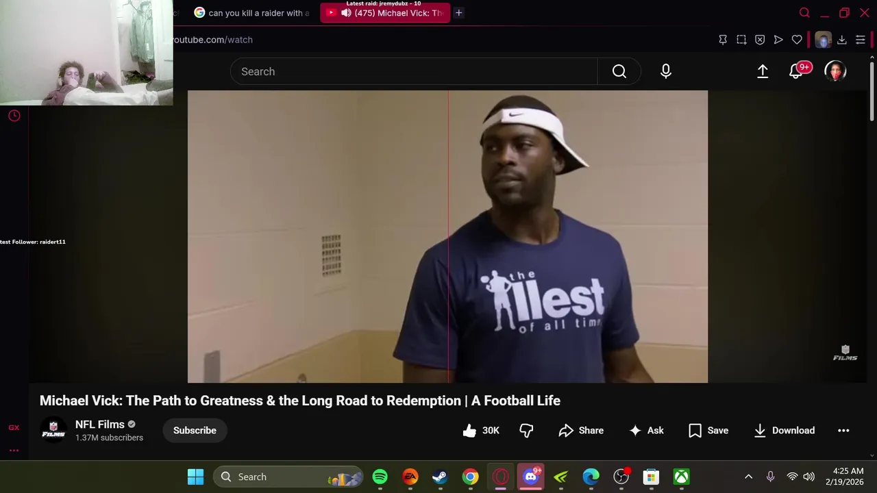877x493 pixels.
Task: Open YouTube notifications bell
Action: (796, 71)
